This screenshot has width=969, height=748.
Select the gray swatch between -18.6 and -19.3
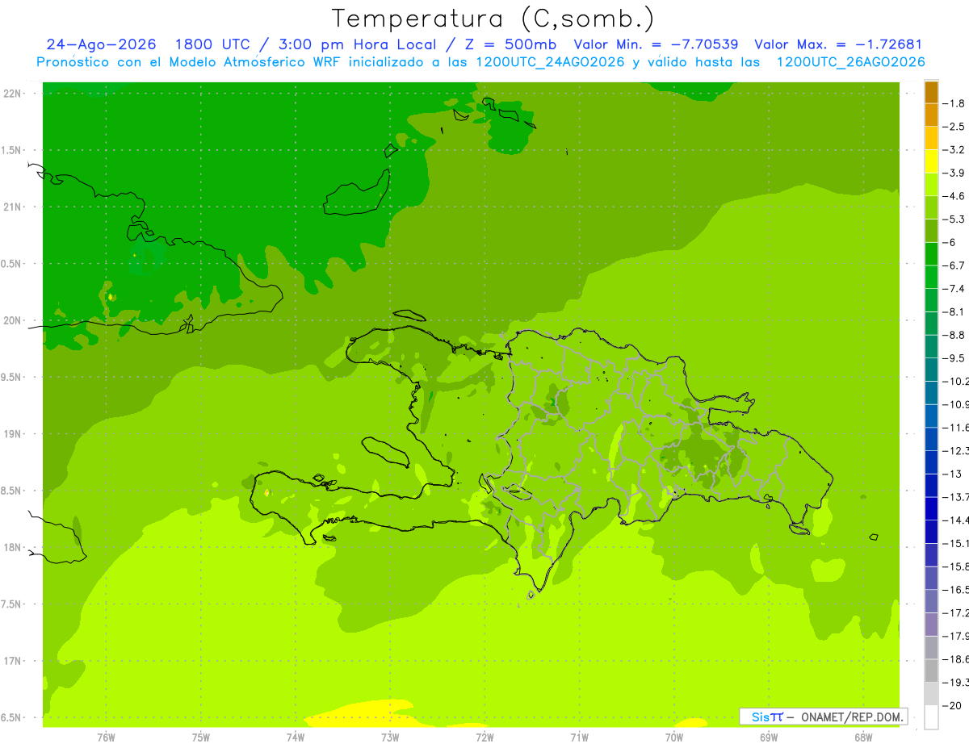(931, 671)
